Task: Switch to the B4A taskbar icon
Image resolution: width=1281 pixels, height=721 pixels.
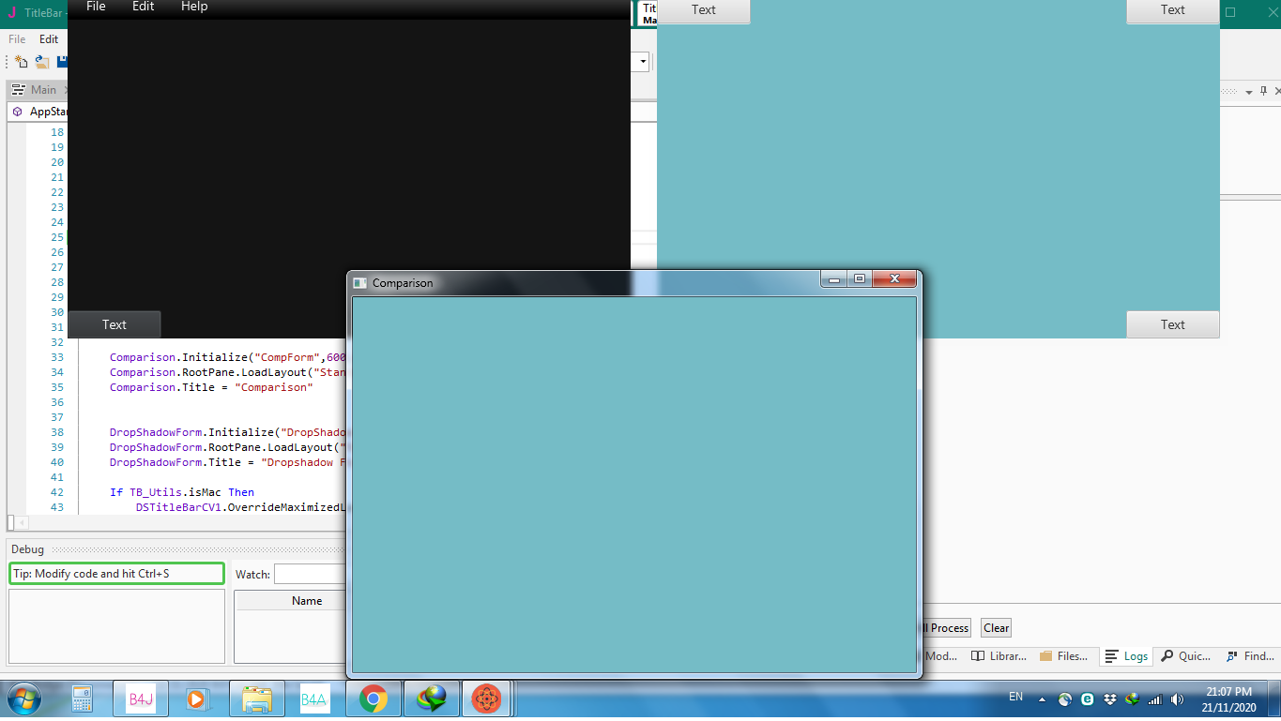Action: click(314, 698)
